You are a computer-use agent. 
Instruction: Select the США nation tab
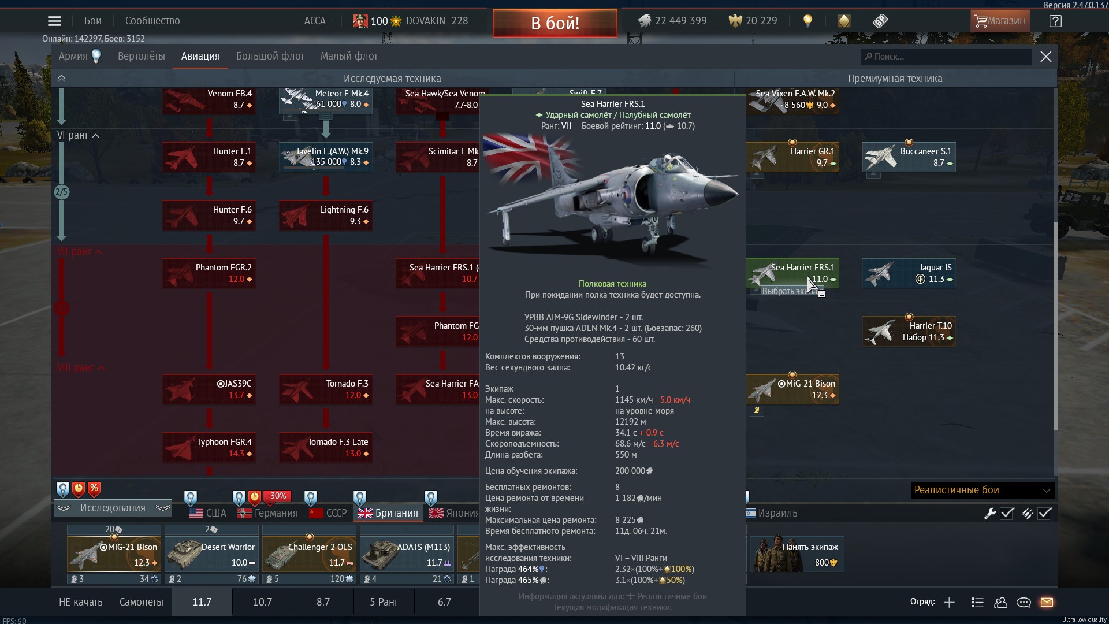pyautogui.click(x=208, y=513)
